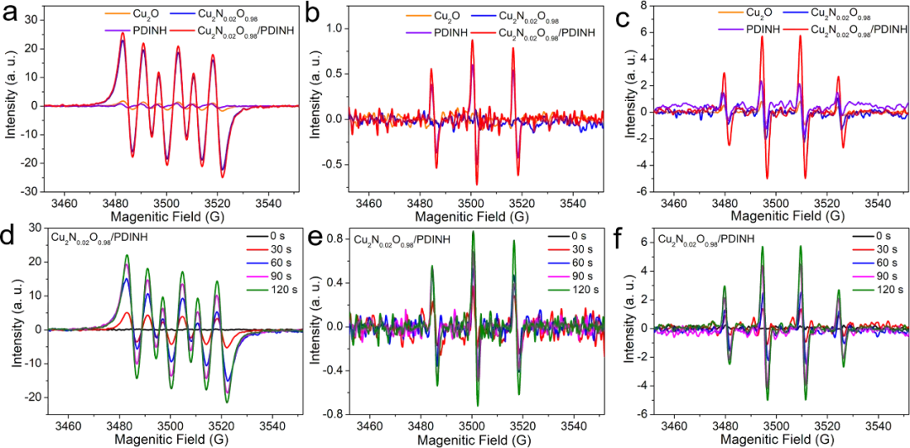The width and height of the screenshot is (910, 448).
Task: Click the PDINH legend label in top-middle plot
Action: (x=452, y=33)
